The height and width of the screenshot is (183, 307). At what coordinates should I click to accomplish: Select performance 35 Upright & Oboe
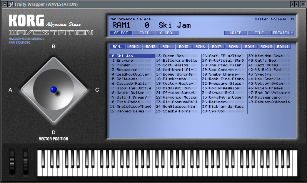coord(224,97)
